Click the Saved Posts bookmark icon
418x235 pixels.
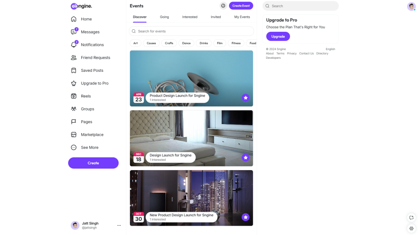[x=74, y=71]
